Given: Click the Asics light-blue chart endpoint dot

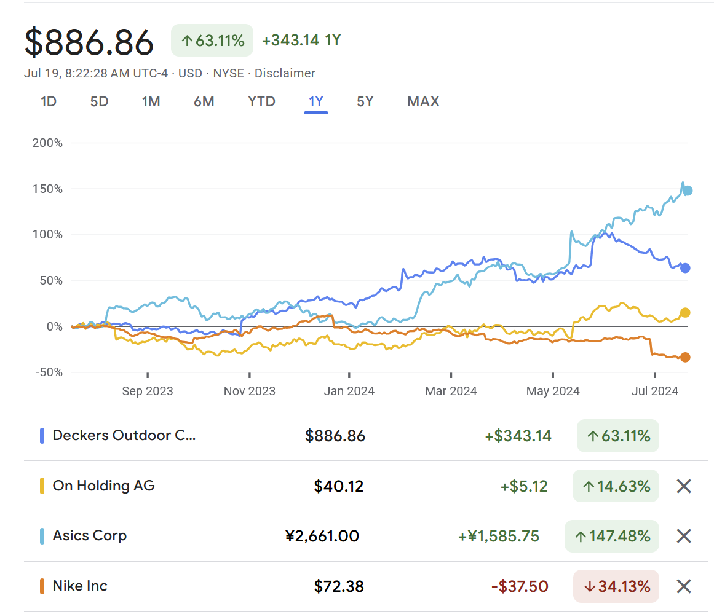Looking at the screenshot, I should 688,191.
